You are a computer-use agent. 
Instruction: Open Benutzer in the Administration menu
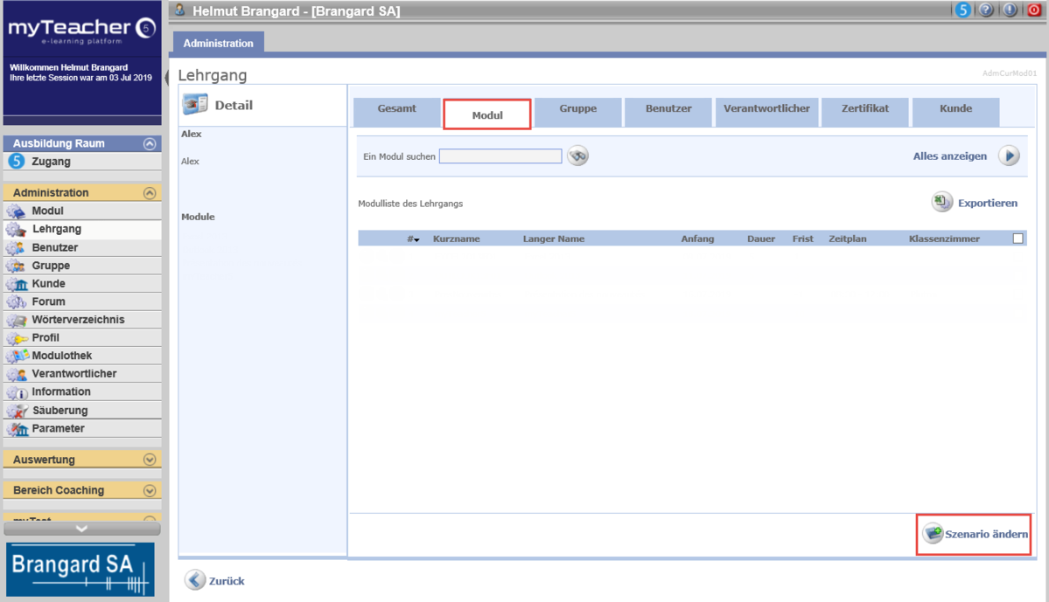pyautogui.click(x=55, y=247)
